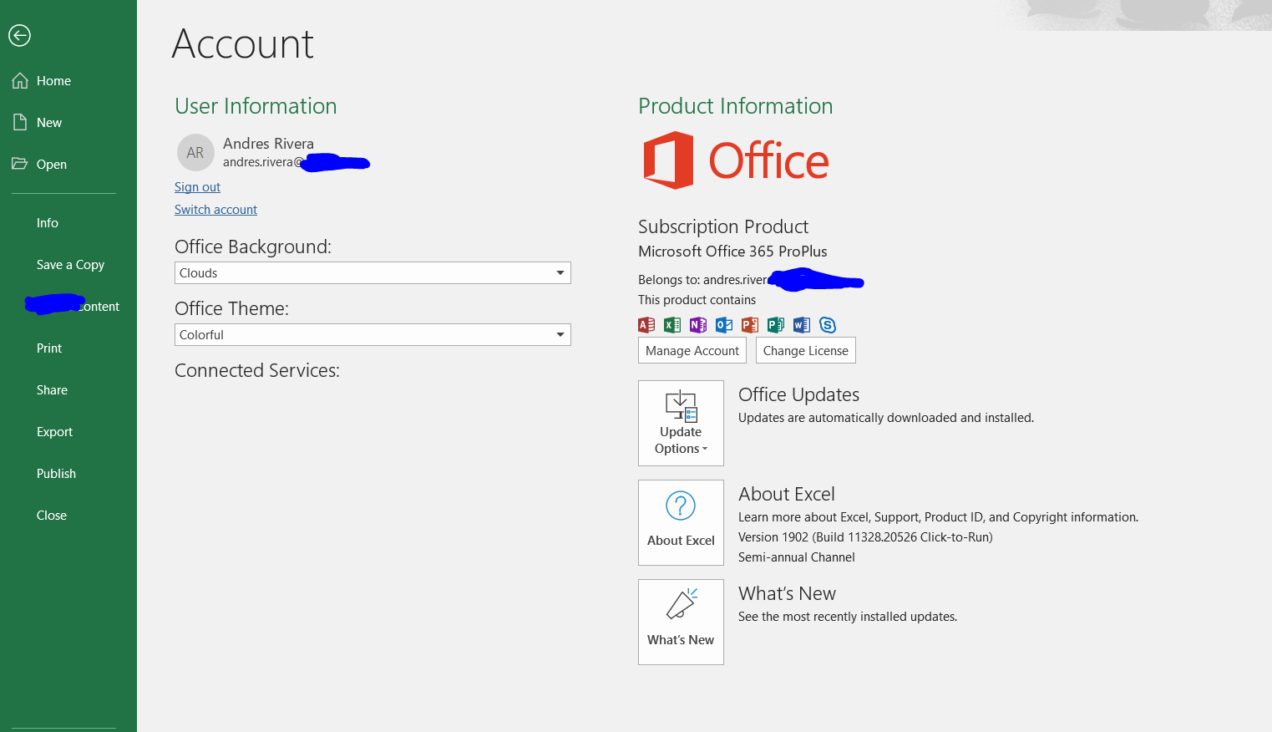This screenshot has width=1272, height=732.
Task: Click the Skype app icon
Action: click(828, 325)
